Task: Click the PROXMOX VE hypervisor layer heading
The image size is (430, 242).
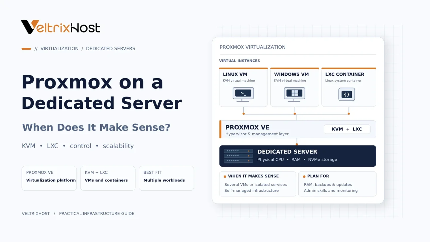Action: [x=247, y=128]
